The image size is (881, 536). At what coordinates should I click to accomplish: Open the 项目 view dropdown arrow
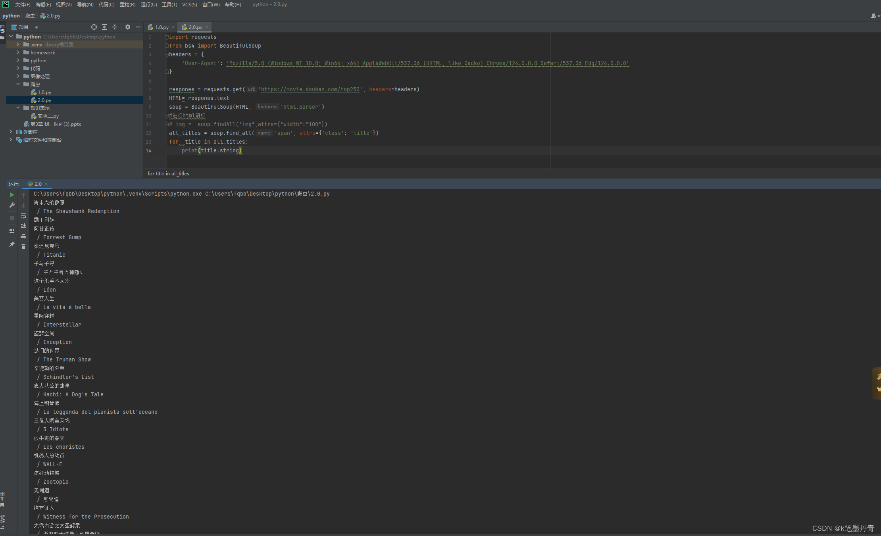click(37, 27)
